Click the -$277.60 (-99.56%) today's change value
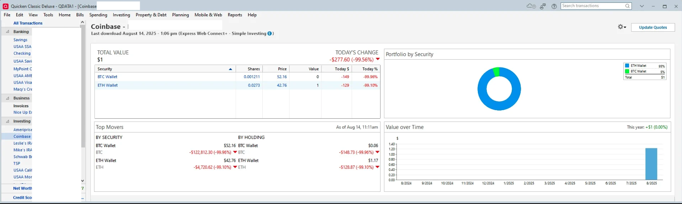Viewport: 682px width, 204px height. [352, 60]
